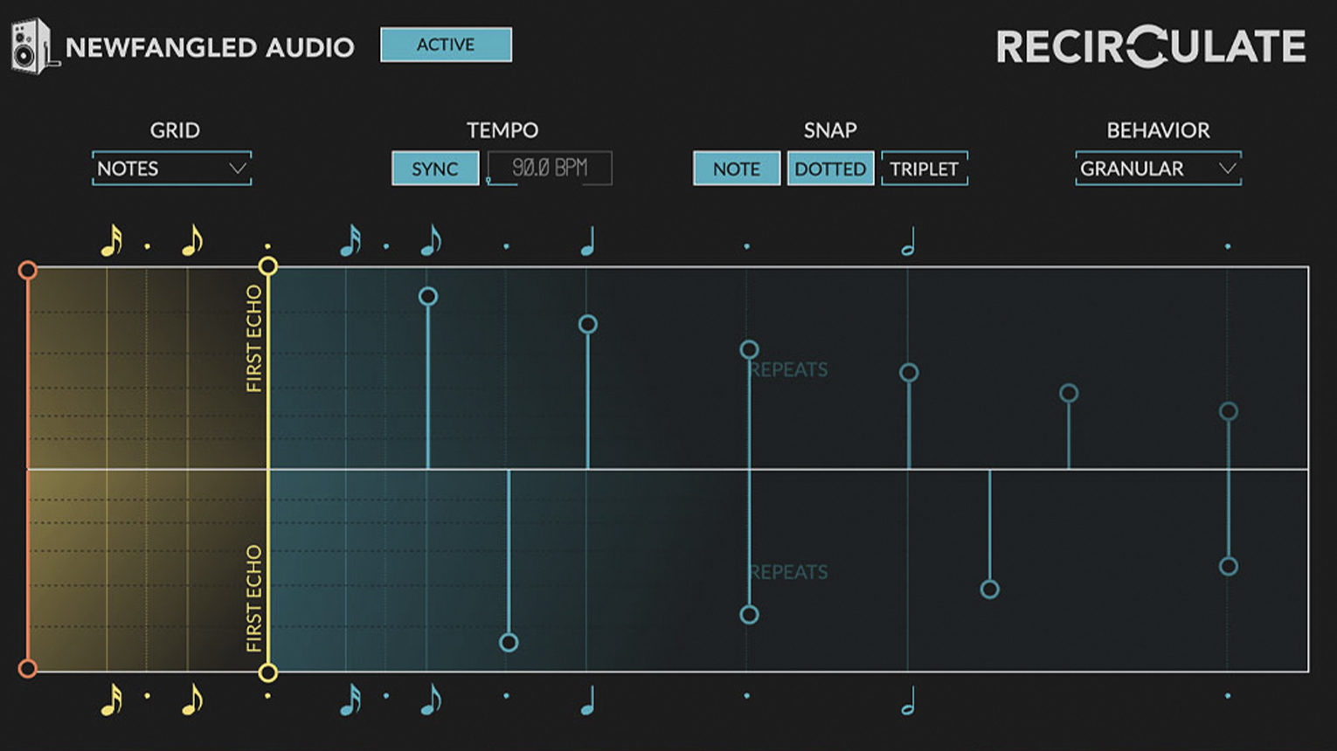Select the tallest blue repeat node in upper lane
The width and height of the screenshot is (1337, 751).
point(427,296)
